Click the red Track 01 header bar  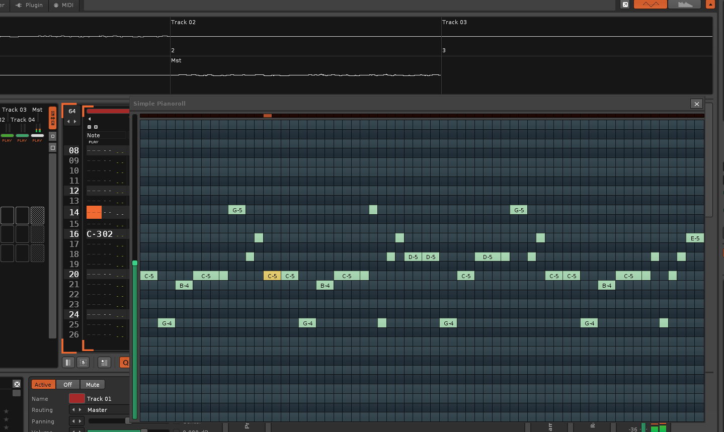(108, 111)
